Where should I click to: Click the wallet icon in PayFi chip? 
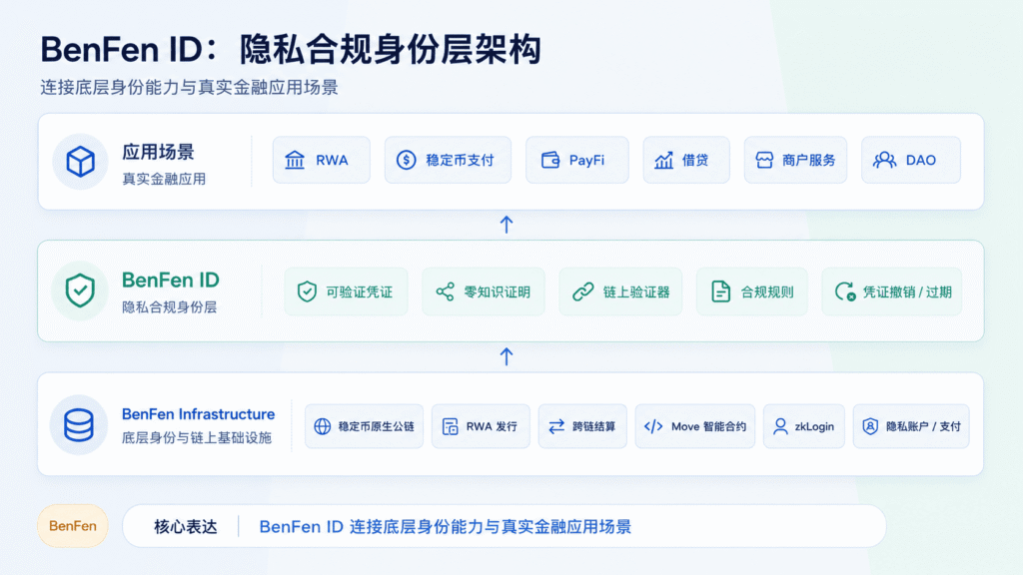550,160
